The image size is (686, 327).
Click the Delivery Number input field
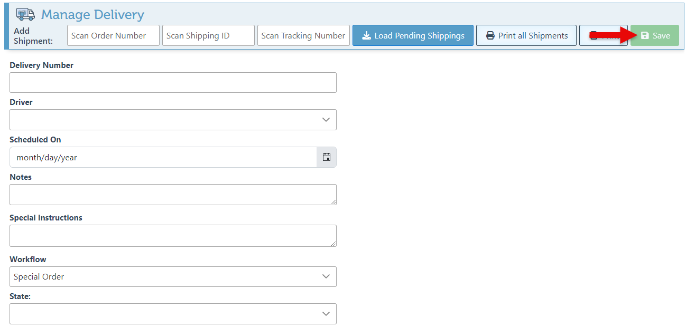coord(173,83)
